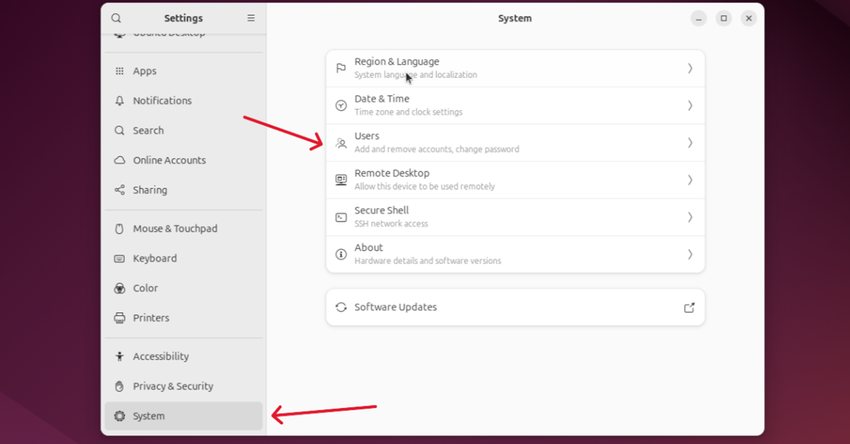Click the chevron on the Users row
The width and height of the screenshot is (850, 444).
point(690,143)
